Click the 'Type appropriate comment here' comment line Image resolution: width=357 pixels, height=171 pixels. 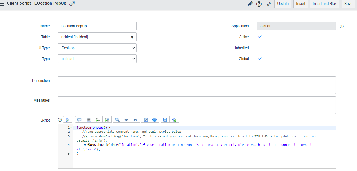tap(131, 132)
